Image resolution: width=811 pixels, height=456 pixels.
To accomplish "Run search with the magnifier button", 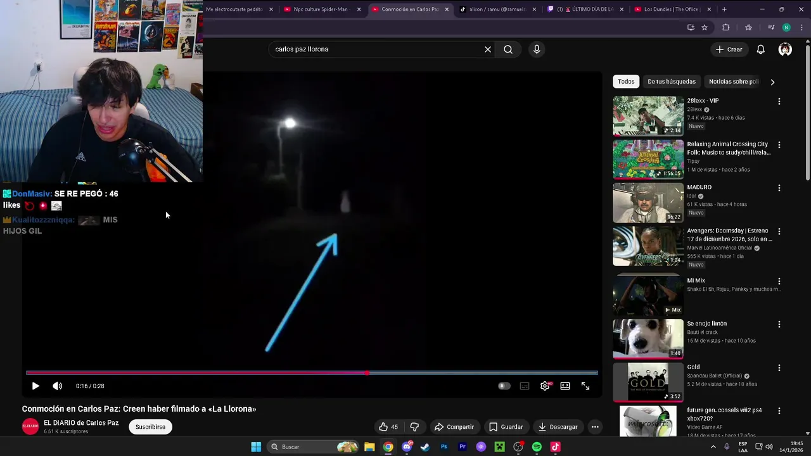I will pyautogui.click(x=508, y=49).
